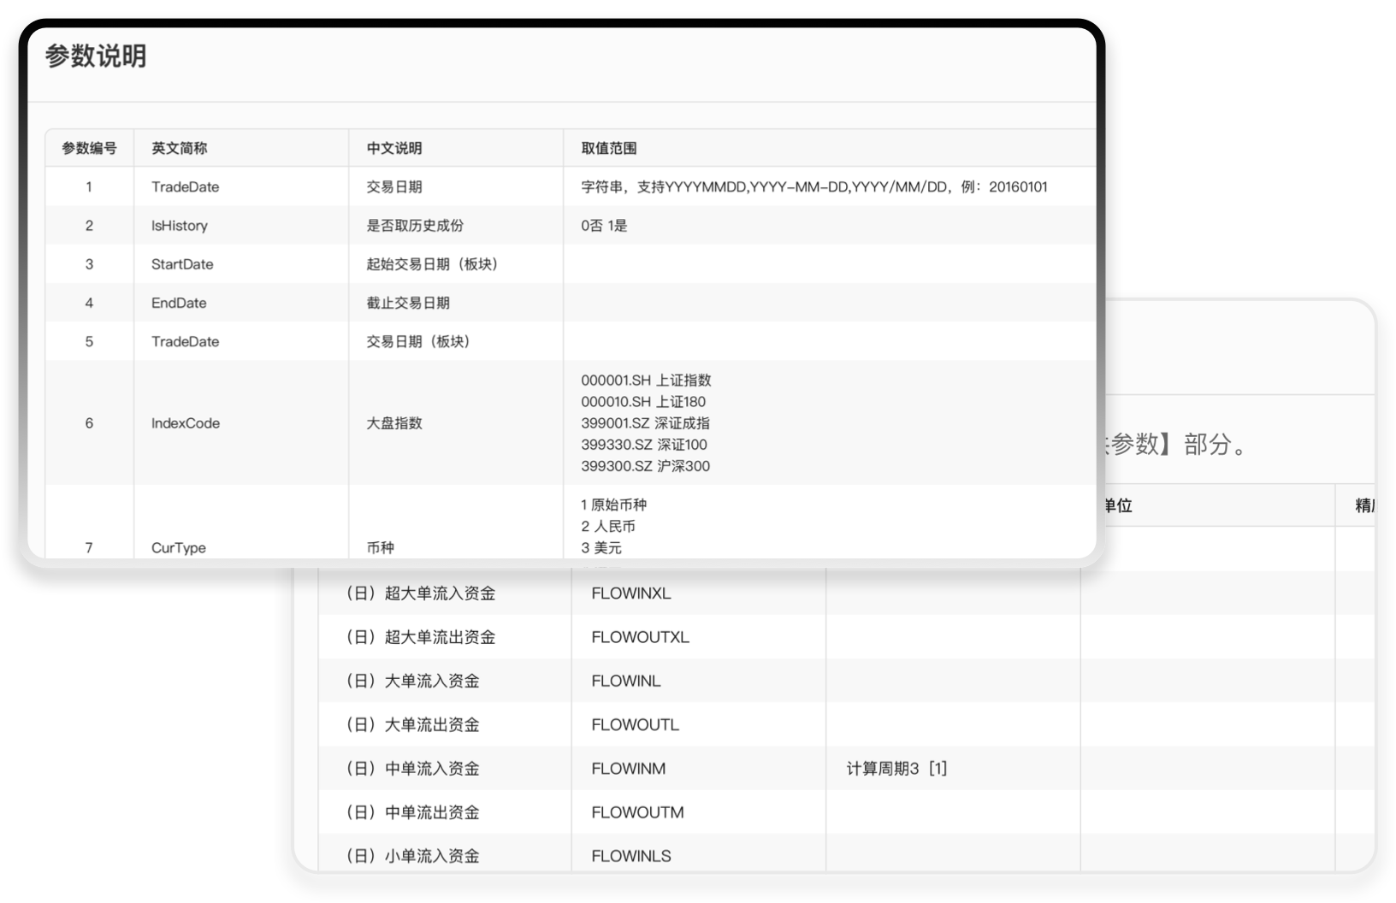Click FLOWINXL code in back window

point(631,593)
